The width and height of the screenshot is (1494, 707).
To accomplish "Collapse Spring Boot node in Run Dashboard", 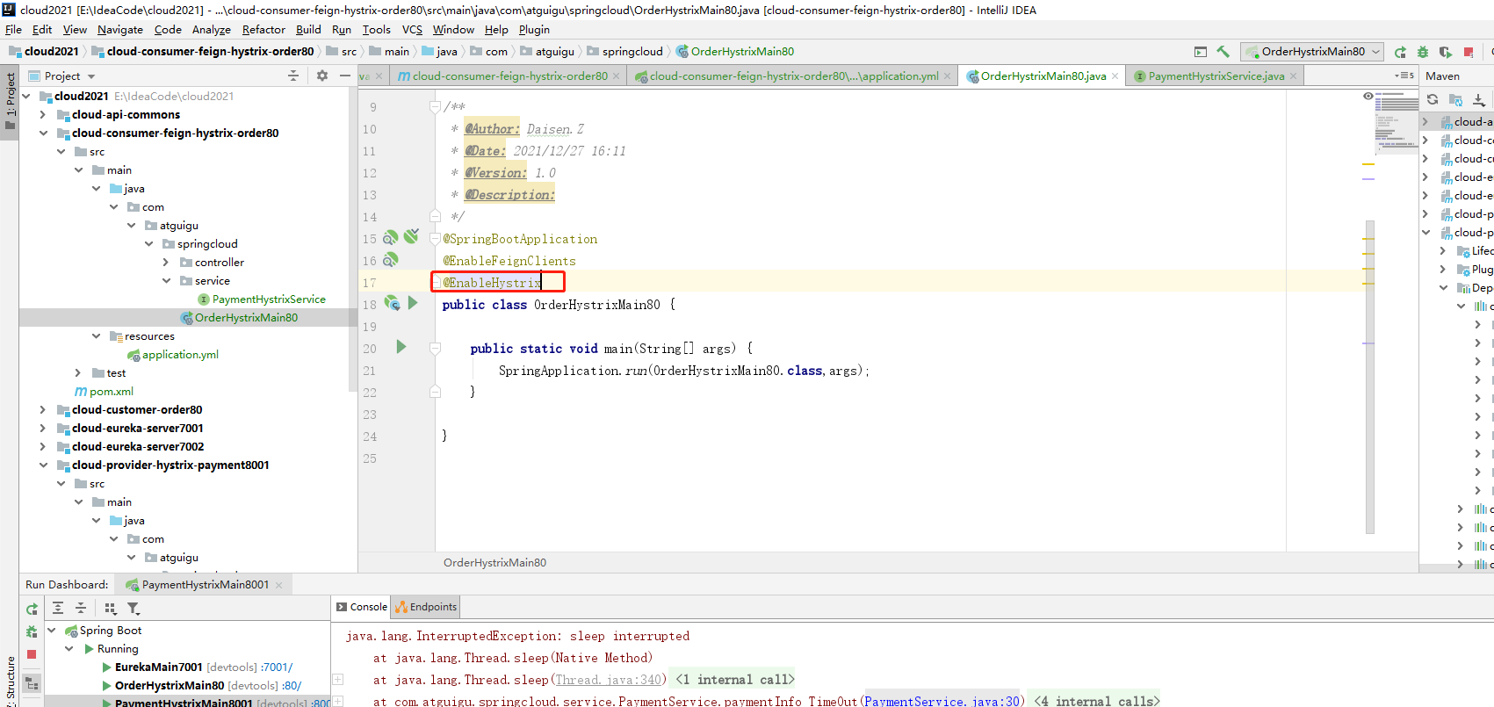I will coord(52,630).
